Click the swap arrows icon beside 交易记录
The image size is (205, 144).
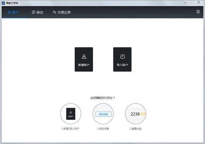[x=55, y=12]
